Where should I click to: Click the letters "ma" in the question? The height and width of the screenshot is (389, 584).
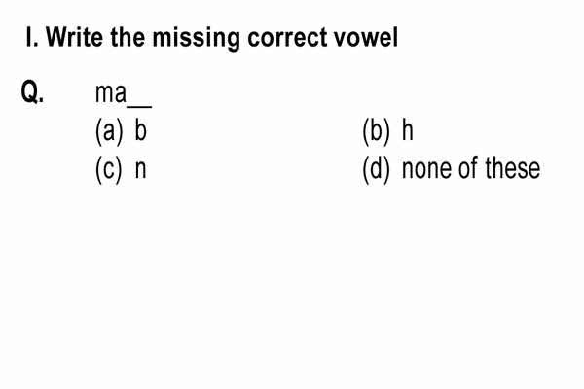111,93
